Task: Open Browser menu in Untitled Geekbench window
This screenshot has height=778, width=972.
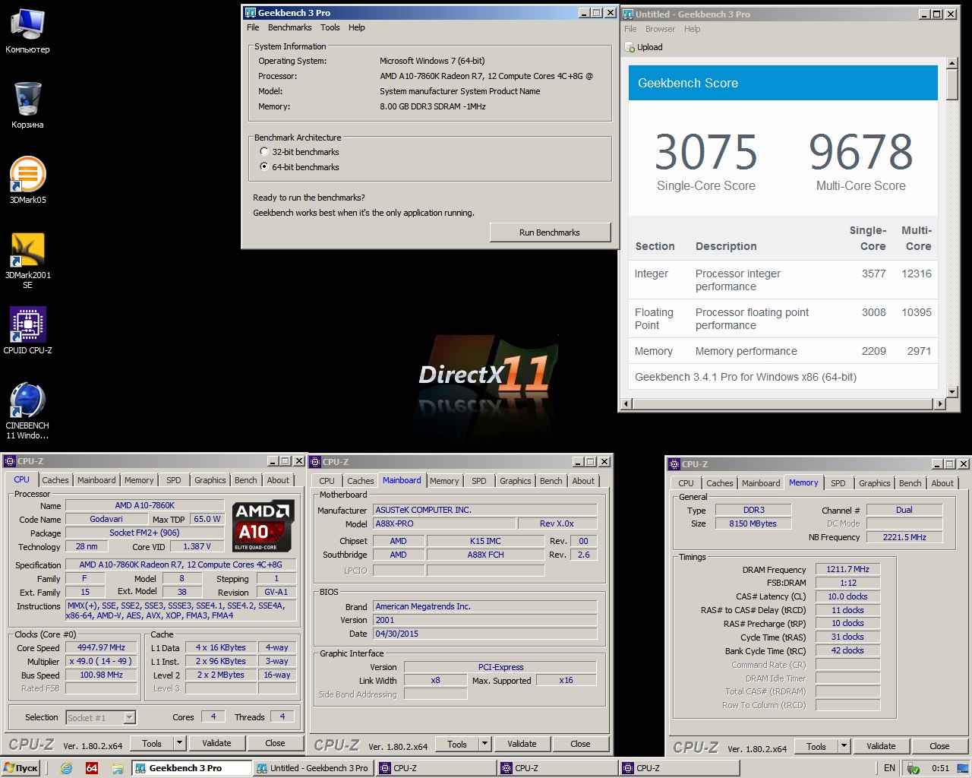Action: [x=660, y=29]
